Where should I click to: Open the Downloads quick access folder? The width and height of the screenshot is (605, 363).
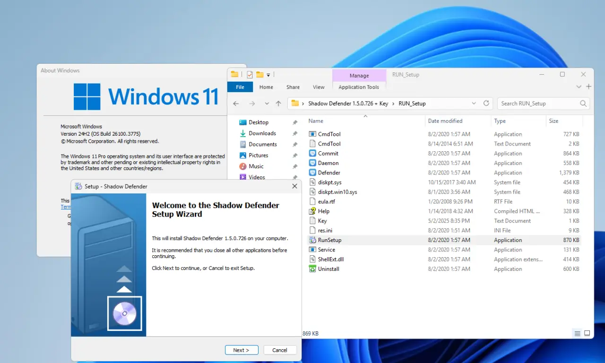coord(262,133)
